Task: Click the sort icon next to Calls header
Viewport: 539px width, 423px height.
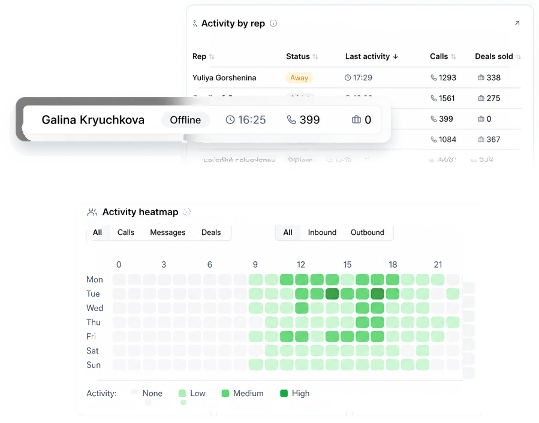Action: [453, 56]
